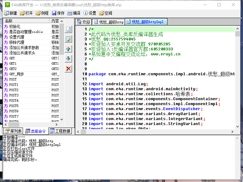Select the POST5 method row
Viewport: 243px width, 182px height.
click(x=31, y=106)
